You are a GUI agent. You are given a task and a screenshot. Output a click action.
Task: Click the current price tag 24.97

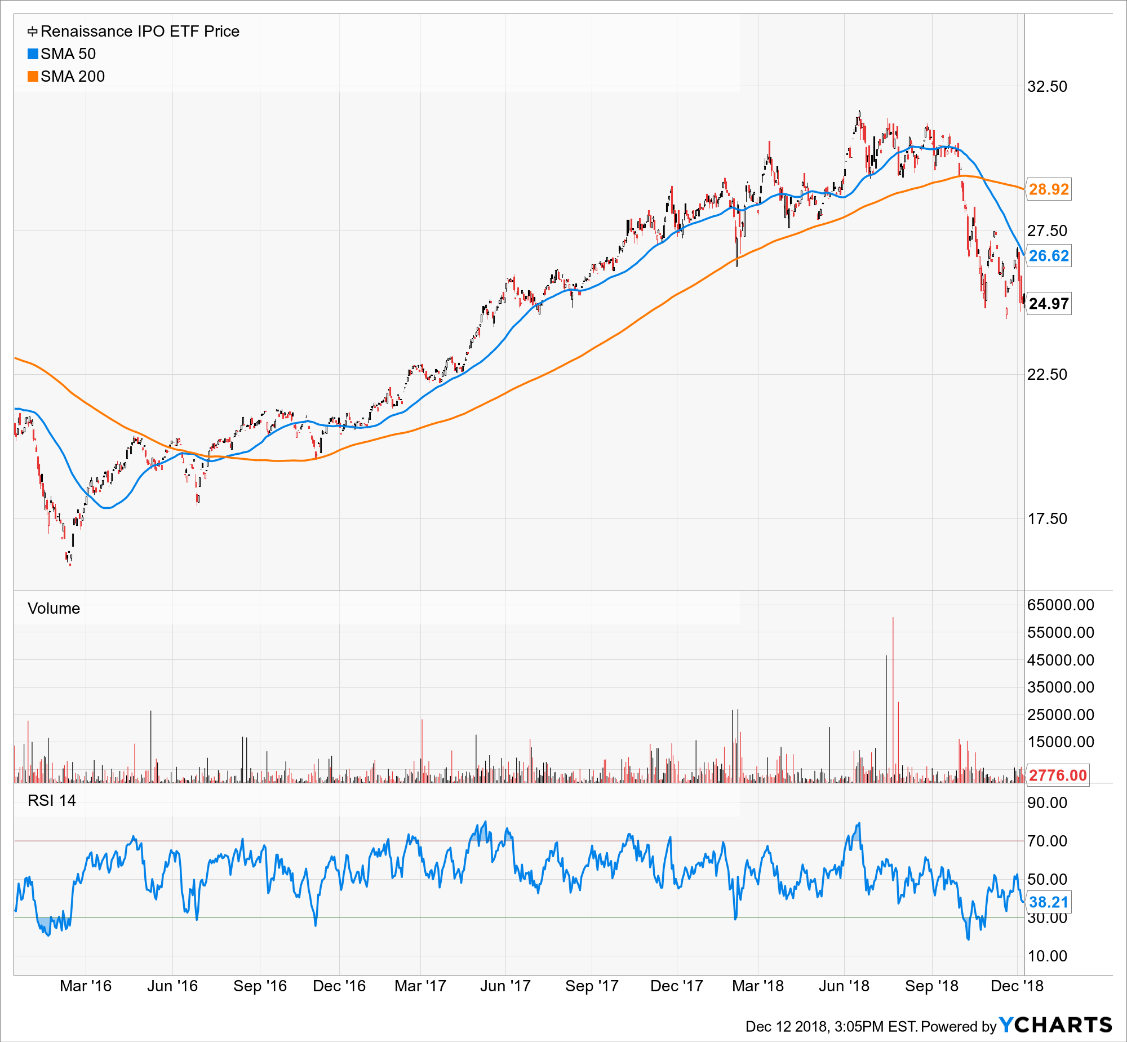pos(1048,304)
